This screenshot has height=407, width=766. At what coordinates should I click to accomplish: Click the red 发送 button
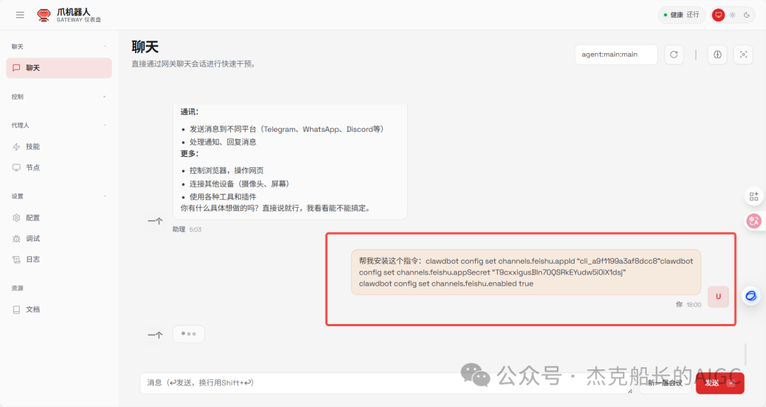tap(720, 383)
